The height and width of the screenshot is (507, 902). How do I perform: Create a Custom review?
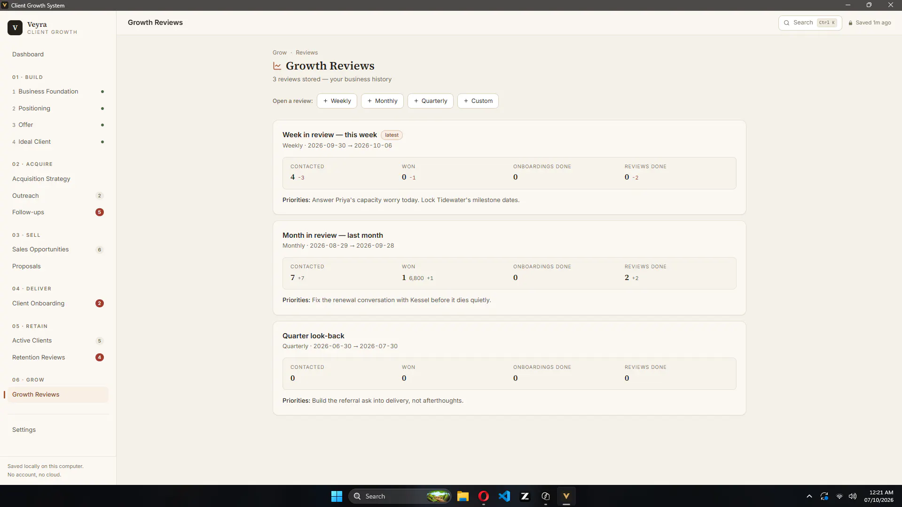coord(478,101)
